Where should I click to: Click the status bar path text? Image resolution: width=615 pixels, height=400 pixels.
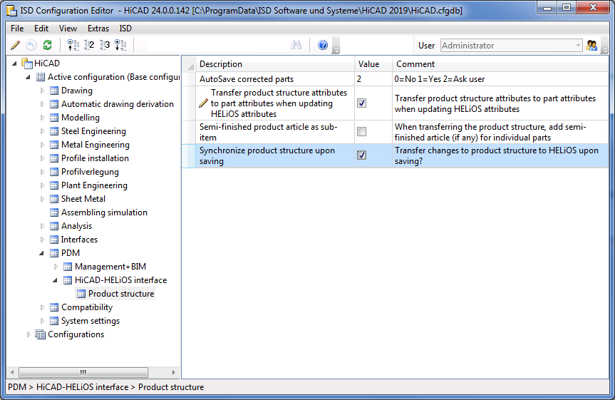(x=106, y=387)
